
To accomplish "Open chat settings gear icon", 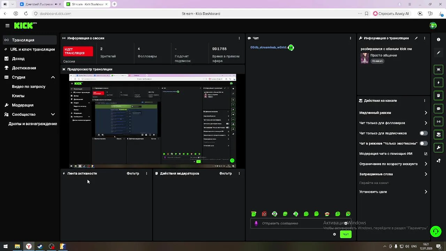I will (334, 234).
